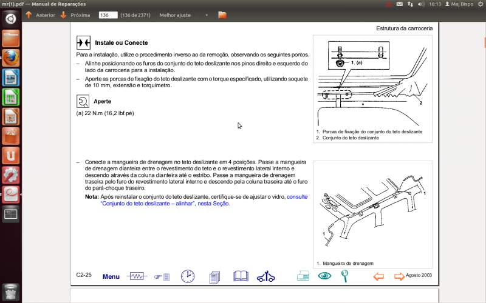The height and width of the screenshot is (303, 486).
Task: Click caption 'Conjunto do teto deslizante' under upper diagram
Action: [x=351, y=138]
